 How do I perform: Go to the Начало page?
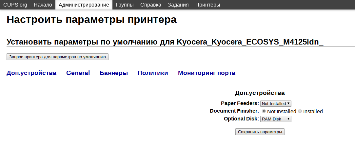[x=43, y=5]
